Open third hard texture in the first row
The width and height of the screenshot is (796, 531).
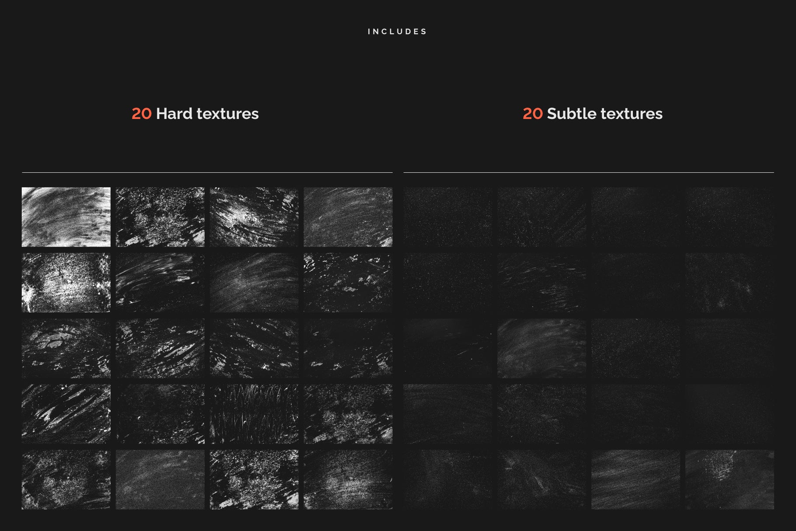(254, 217)
